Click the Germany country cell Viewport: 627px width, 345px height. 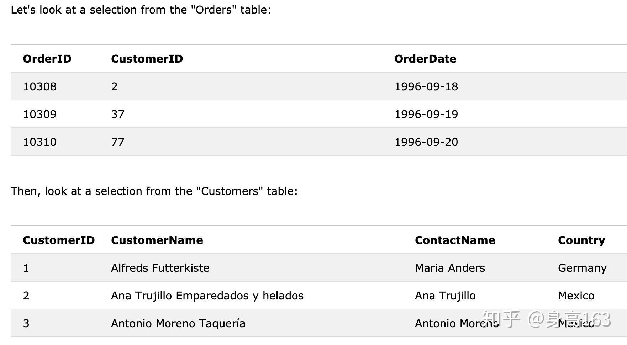[x=582, y=268]
